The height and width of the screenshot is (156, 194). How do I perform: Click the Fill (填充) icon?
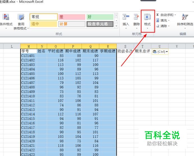(x=158, y=20)
